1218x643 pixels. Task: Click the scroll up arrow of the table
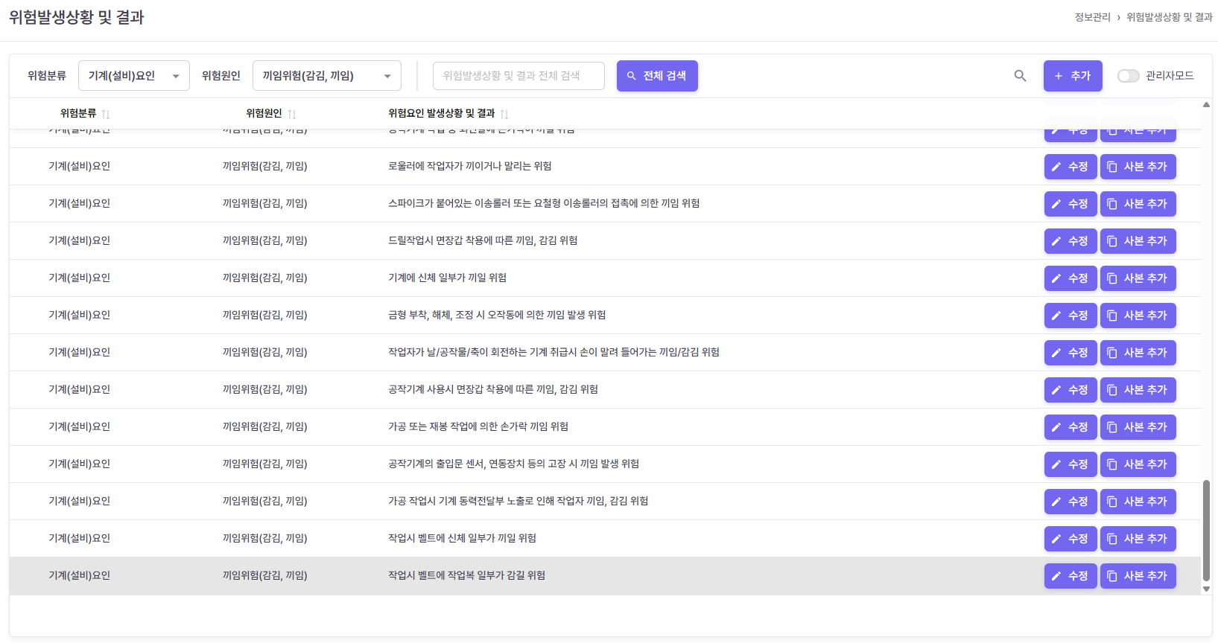1206,105
